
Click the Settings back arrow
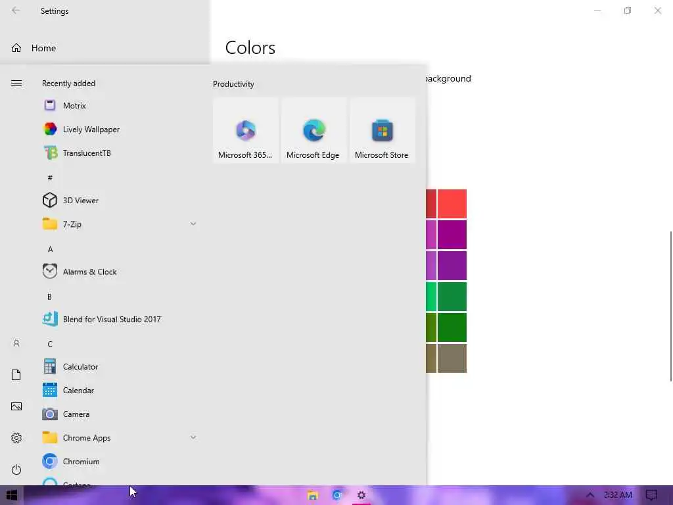16,11
